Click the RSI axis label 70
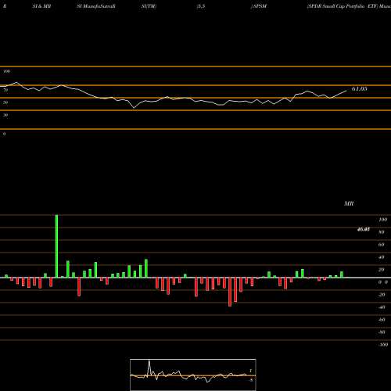The width and height of the screenshot is (391, 391). pyautogui.click(x=5, y=90)
